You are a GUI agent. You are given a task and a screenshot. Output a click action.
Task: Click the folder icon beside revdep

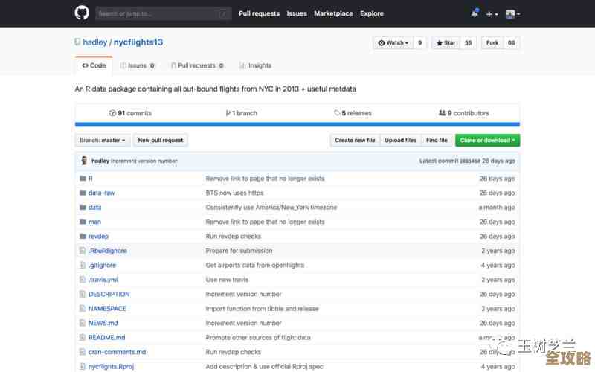coord(83,236)
